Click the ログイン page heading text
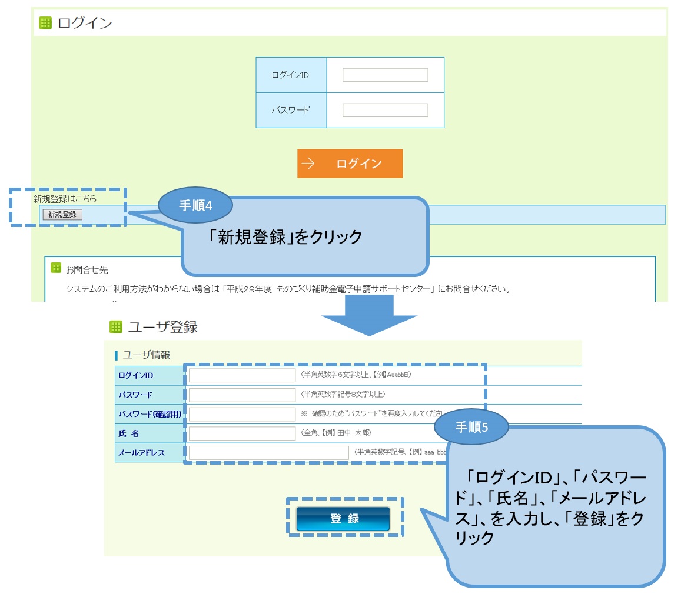The image size is (681, 597). click(x=85, y=22)
